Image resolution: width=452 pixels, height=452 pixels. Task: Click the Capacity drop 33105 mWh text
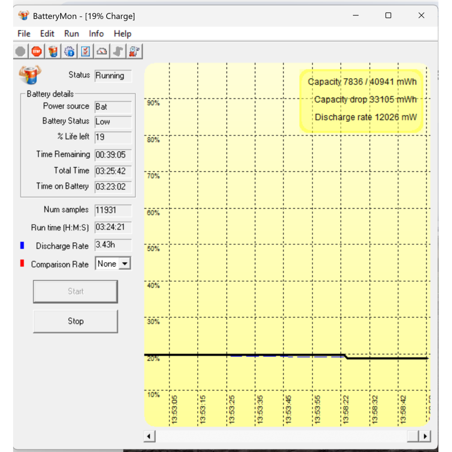(x=366, y=100)
